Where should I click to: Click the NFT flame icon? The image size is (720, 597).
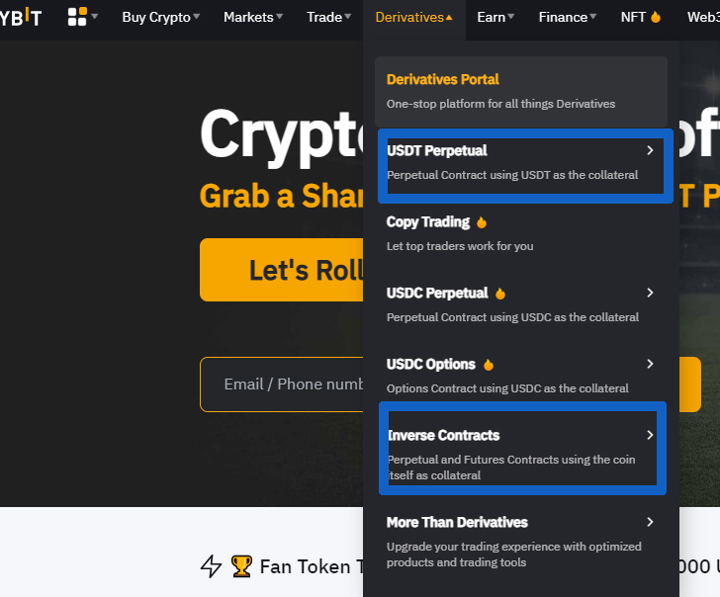(656, 17)
